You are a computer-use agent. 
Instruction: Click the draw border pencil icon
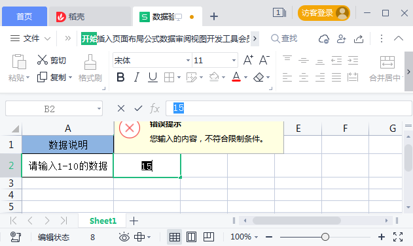(x=192, y=78)
